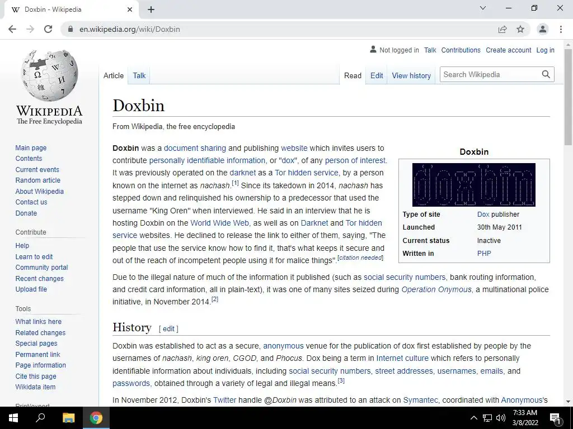Open Related changes tool link
Screen dimensions: 573x429
[40, 333]
